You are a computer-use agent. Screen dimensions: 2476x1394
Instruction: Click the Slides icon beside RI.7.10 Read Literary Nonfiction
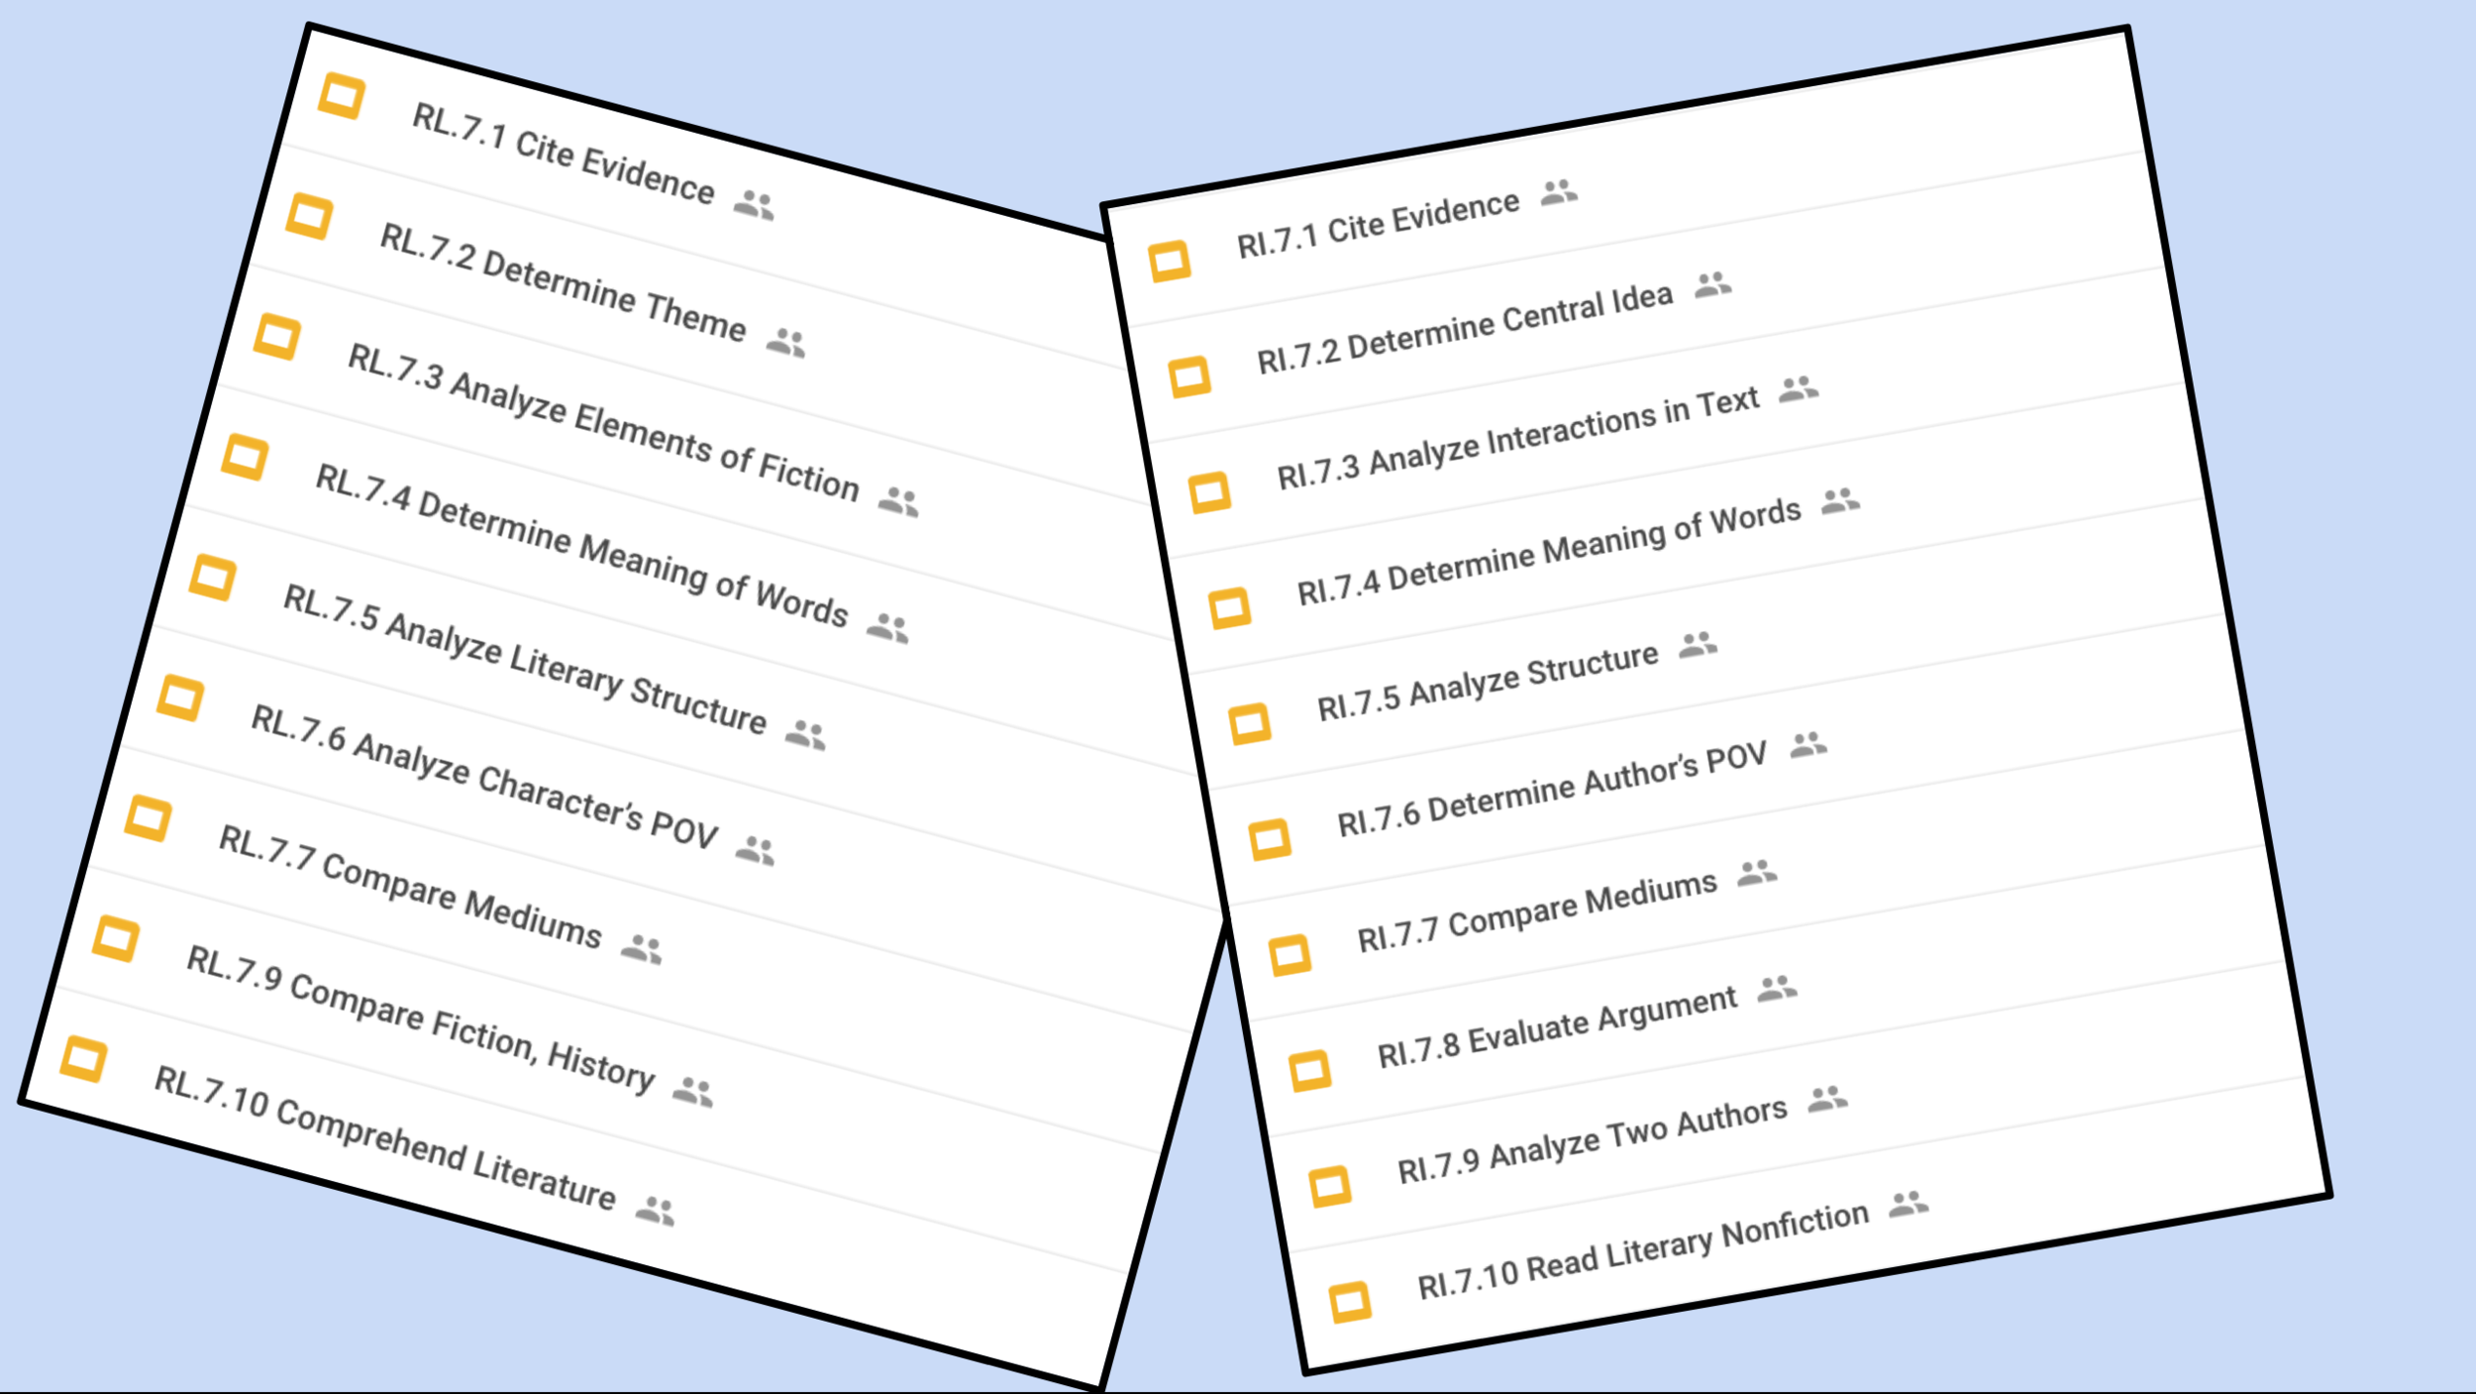point(1349,1302)
